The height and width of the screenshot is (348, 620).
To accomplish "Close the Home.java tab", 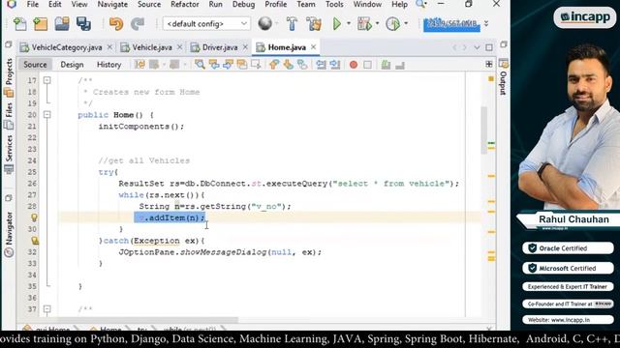I will pyautogui.click(x=313, y=47).
